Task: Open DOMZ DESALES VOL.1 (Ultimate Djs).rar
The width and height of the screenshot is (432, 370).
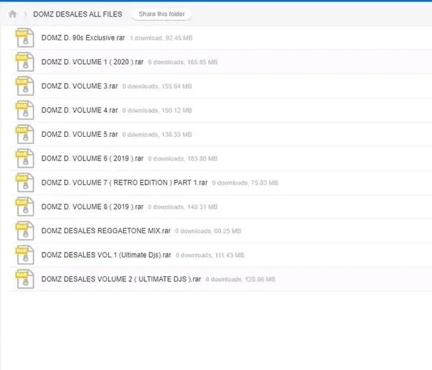Action: tap(106, 255)
